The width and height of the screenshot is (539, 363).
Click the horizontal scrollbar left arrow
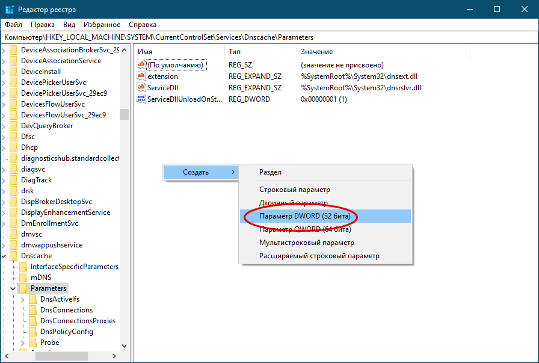(6, 356)
